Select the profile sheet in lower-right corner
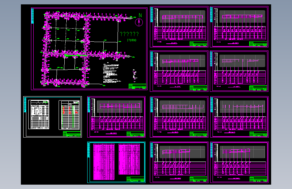Viewport: 292px width, 189px height. [x=239, y=162]
